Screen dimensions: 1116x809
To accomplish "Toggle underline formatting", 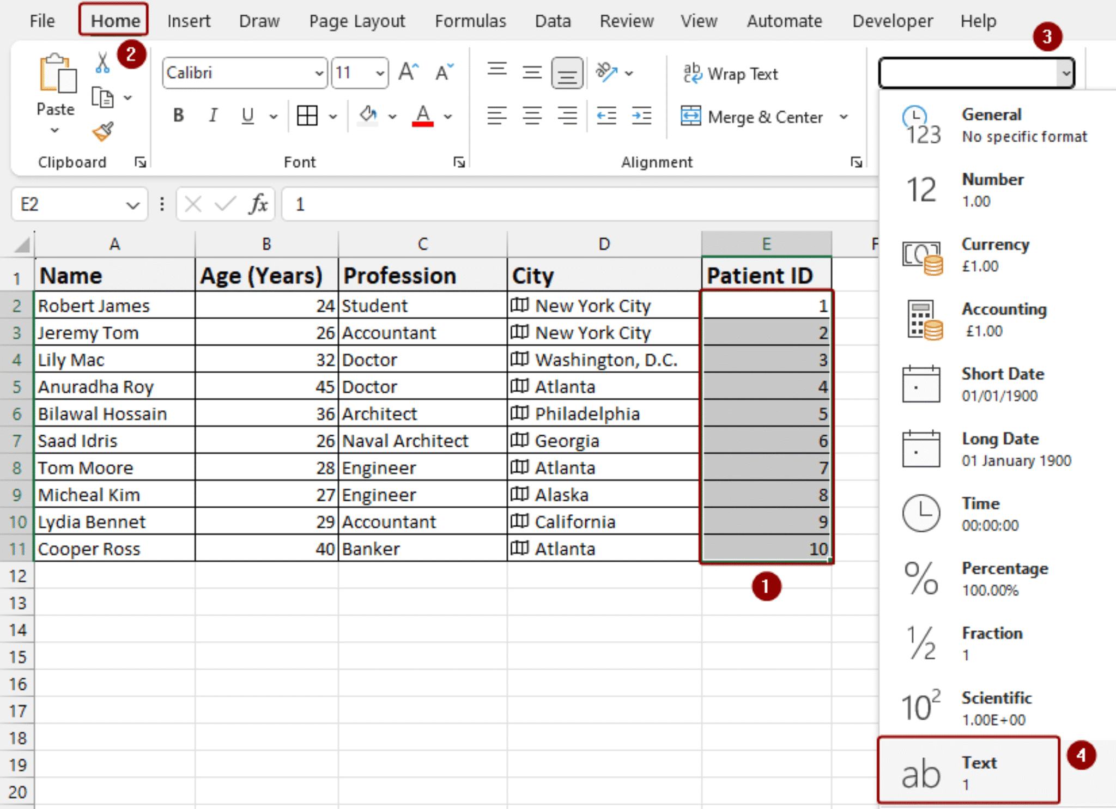I will [x=246, y=115].
